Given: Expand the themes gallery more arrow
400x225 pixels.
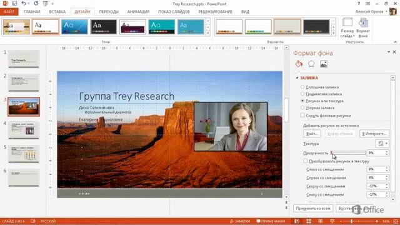Looking at the screenshot, I should tap(208, 33).
